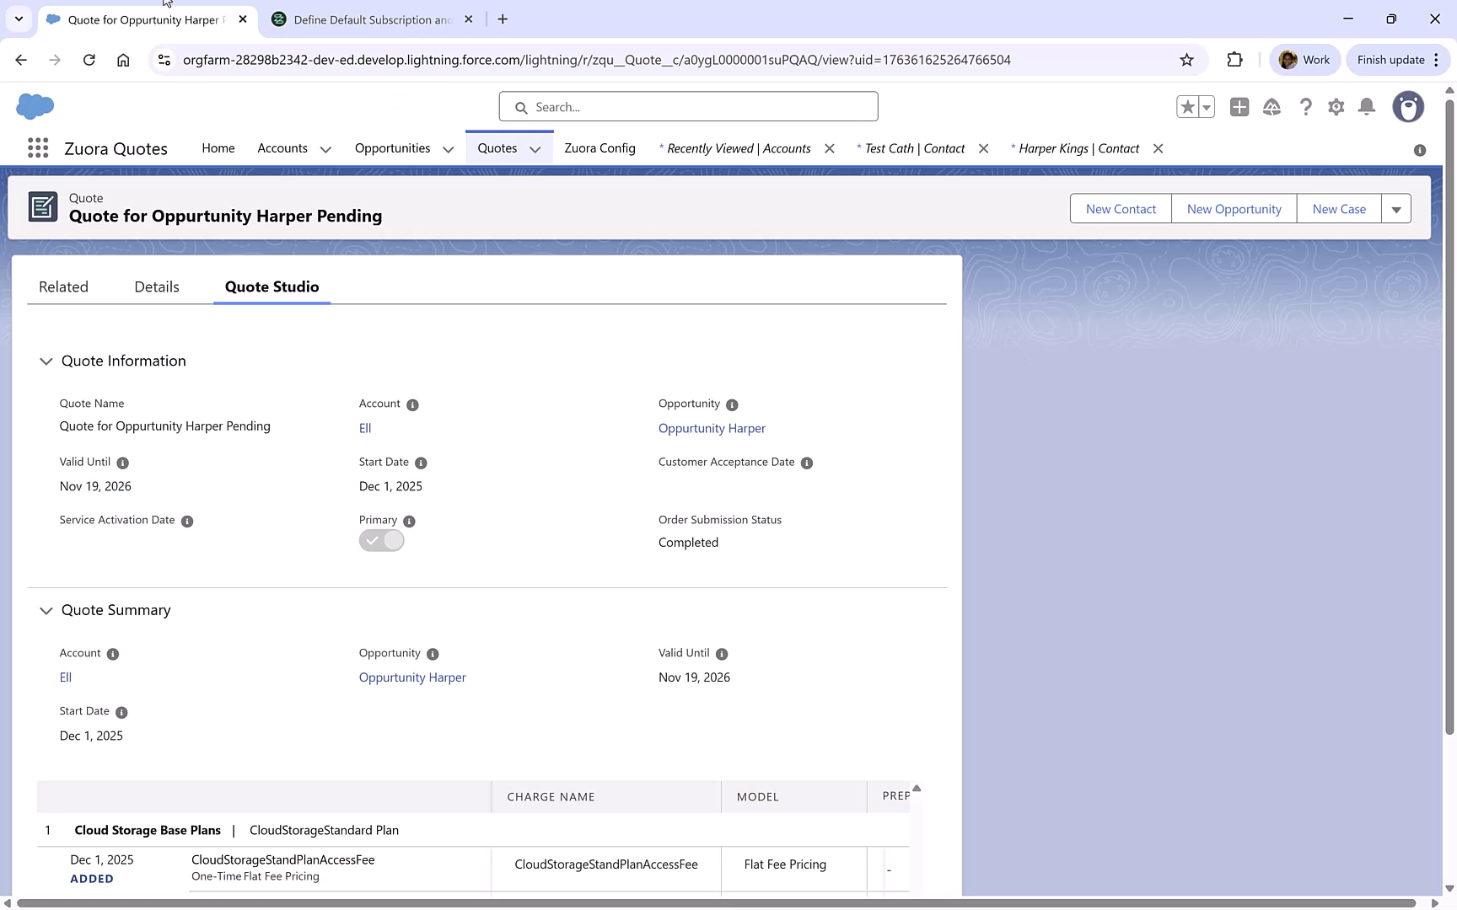Collapse the Quote Information section
Image resolution: width=1457 pixels, height=910 pixels.
pos(46,361)
